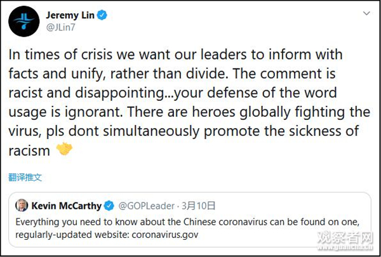Click the @JLin7 handle
The image size is (381, 257).
pyautogui.click(x=58, y=27)
